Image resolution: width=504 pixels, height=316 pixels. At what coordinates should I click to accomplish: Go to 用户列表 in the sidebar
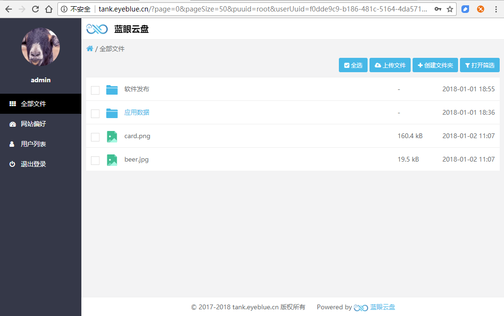(x=34, y=144)
